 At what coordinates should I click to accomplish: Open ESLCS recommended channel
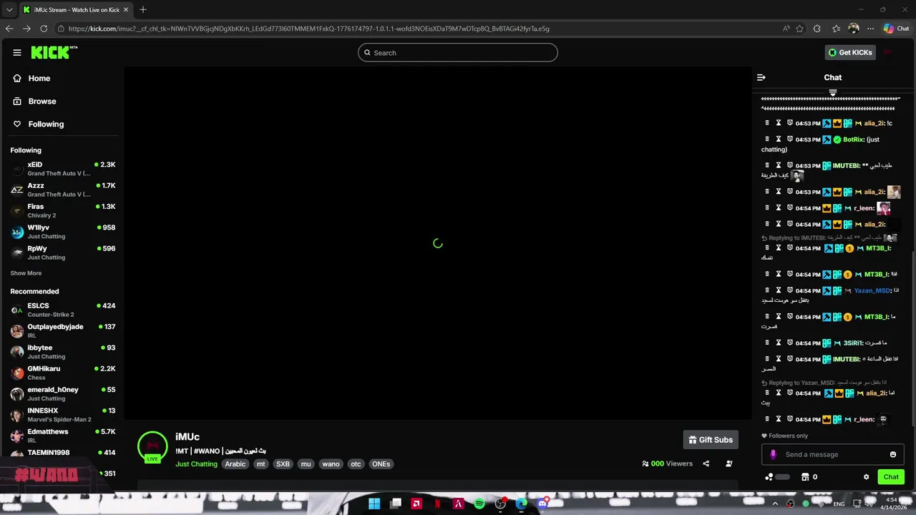pos(63,310)
